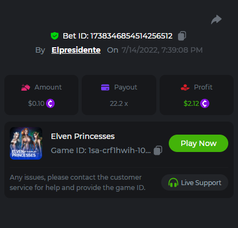
Task: Click the purple Payout card icon
Action: pos(105,87)
